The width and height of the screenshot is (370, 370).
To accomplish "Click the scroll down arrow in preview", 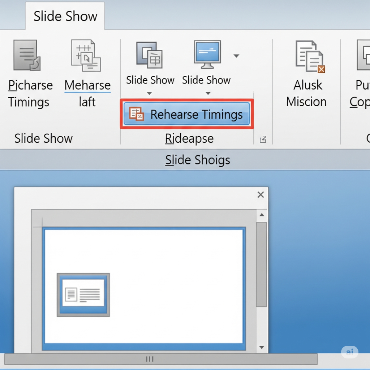I will tap(262, 347).
